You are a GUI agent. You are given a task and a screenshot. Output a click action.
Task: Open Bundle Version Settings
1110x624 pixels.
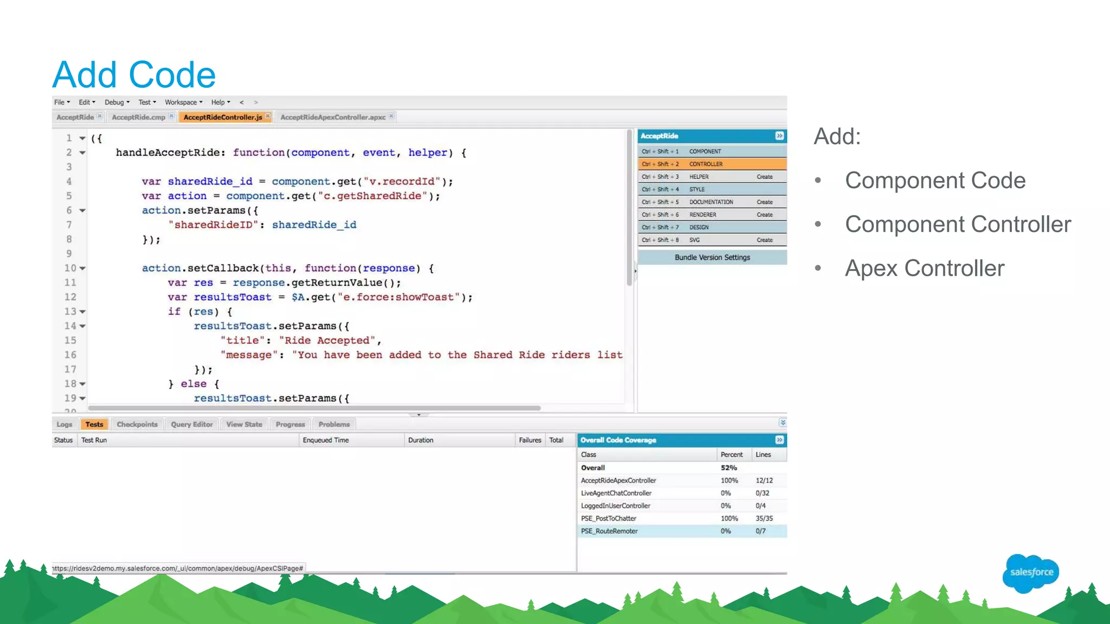712,257
